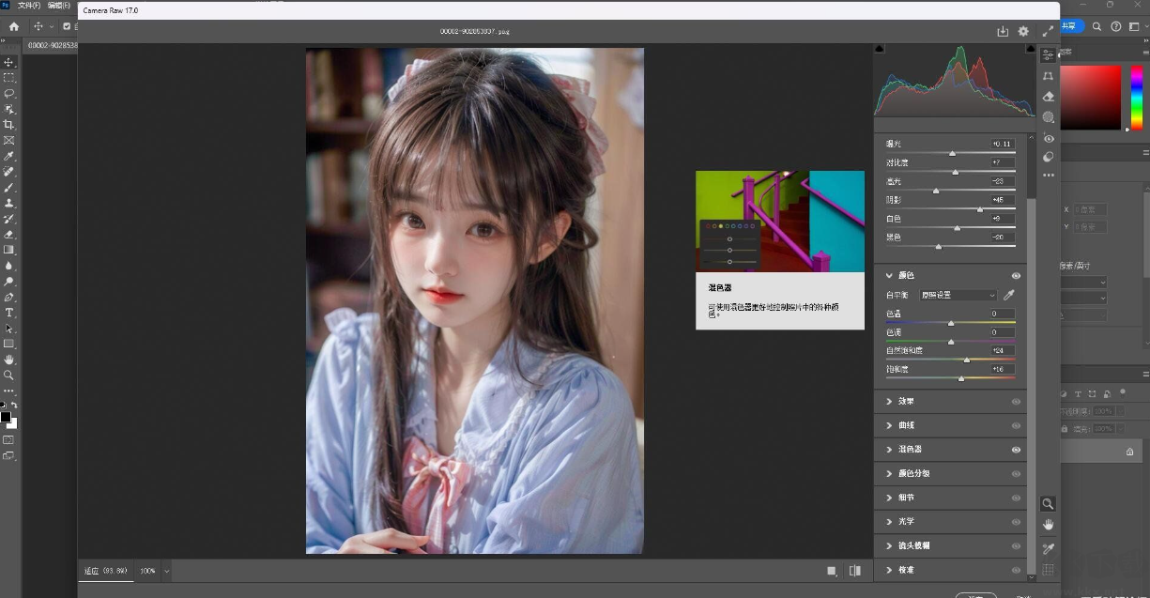Click the 饱和度 value field

point(1002,370)
